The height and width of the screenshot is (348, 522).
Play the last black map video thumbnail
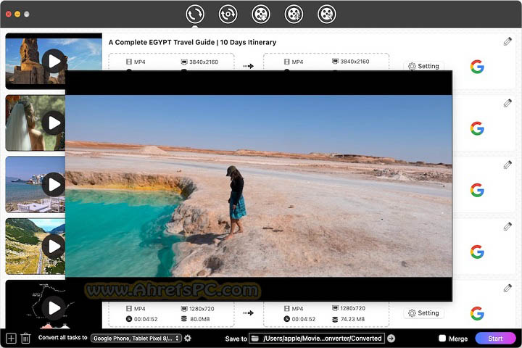click(54, 308)
